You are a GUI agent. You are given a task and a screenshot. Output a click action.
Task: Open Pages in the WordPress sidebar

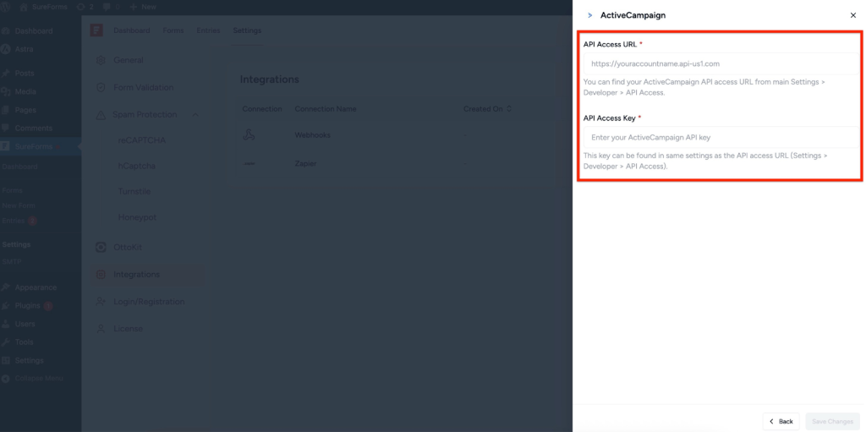[25, 110]
